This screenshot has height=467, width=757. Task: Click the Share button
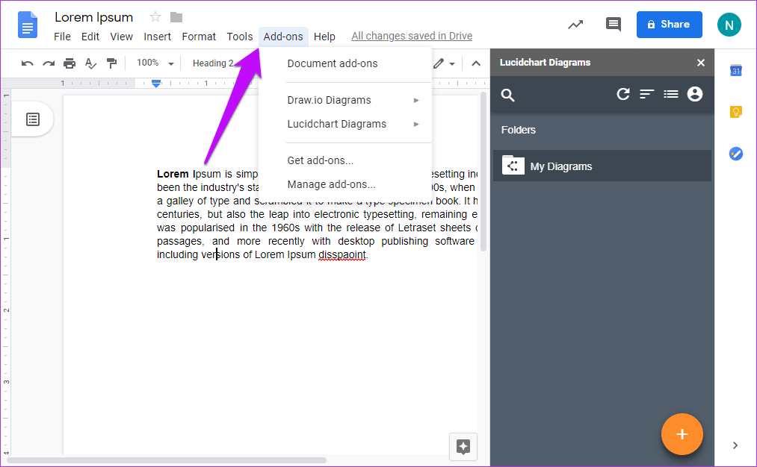click(669, 25)
